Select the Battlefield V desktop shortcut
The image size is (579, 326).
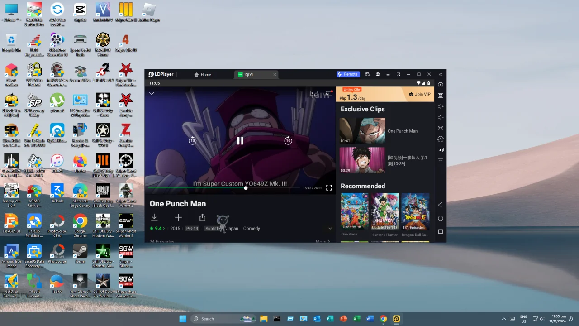click(103, 12)
